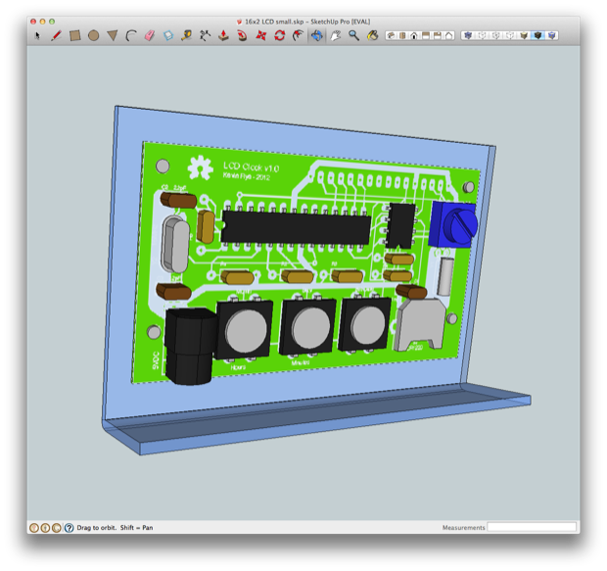This screenshot has width=607, height=571.
Task: Click the middle round status bar icon
Action: [x=45, y=528]
